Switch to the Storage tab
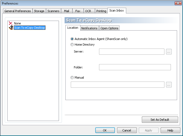Viewport: 183px width, 136px height. pos(39,11)
